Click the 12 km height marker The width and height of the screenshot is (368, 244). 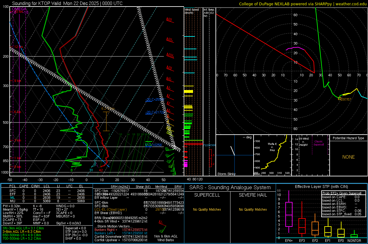18,47
